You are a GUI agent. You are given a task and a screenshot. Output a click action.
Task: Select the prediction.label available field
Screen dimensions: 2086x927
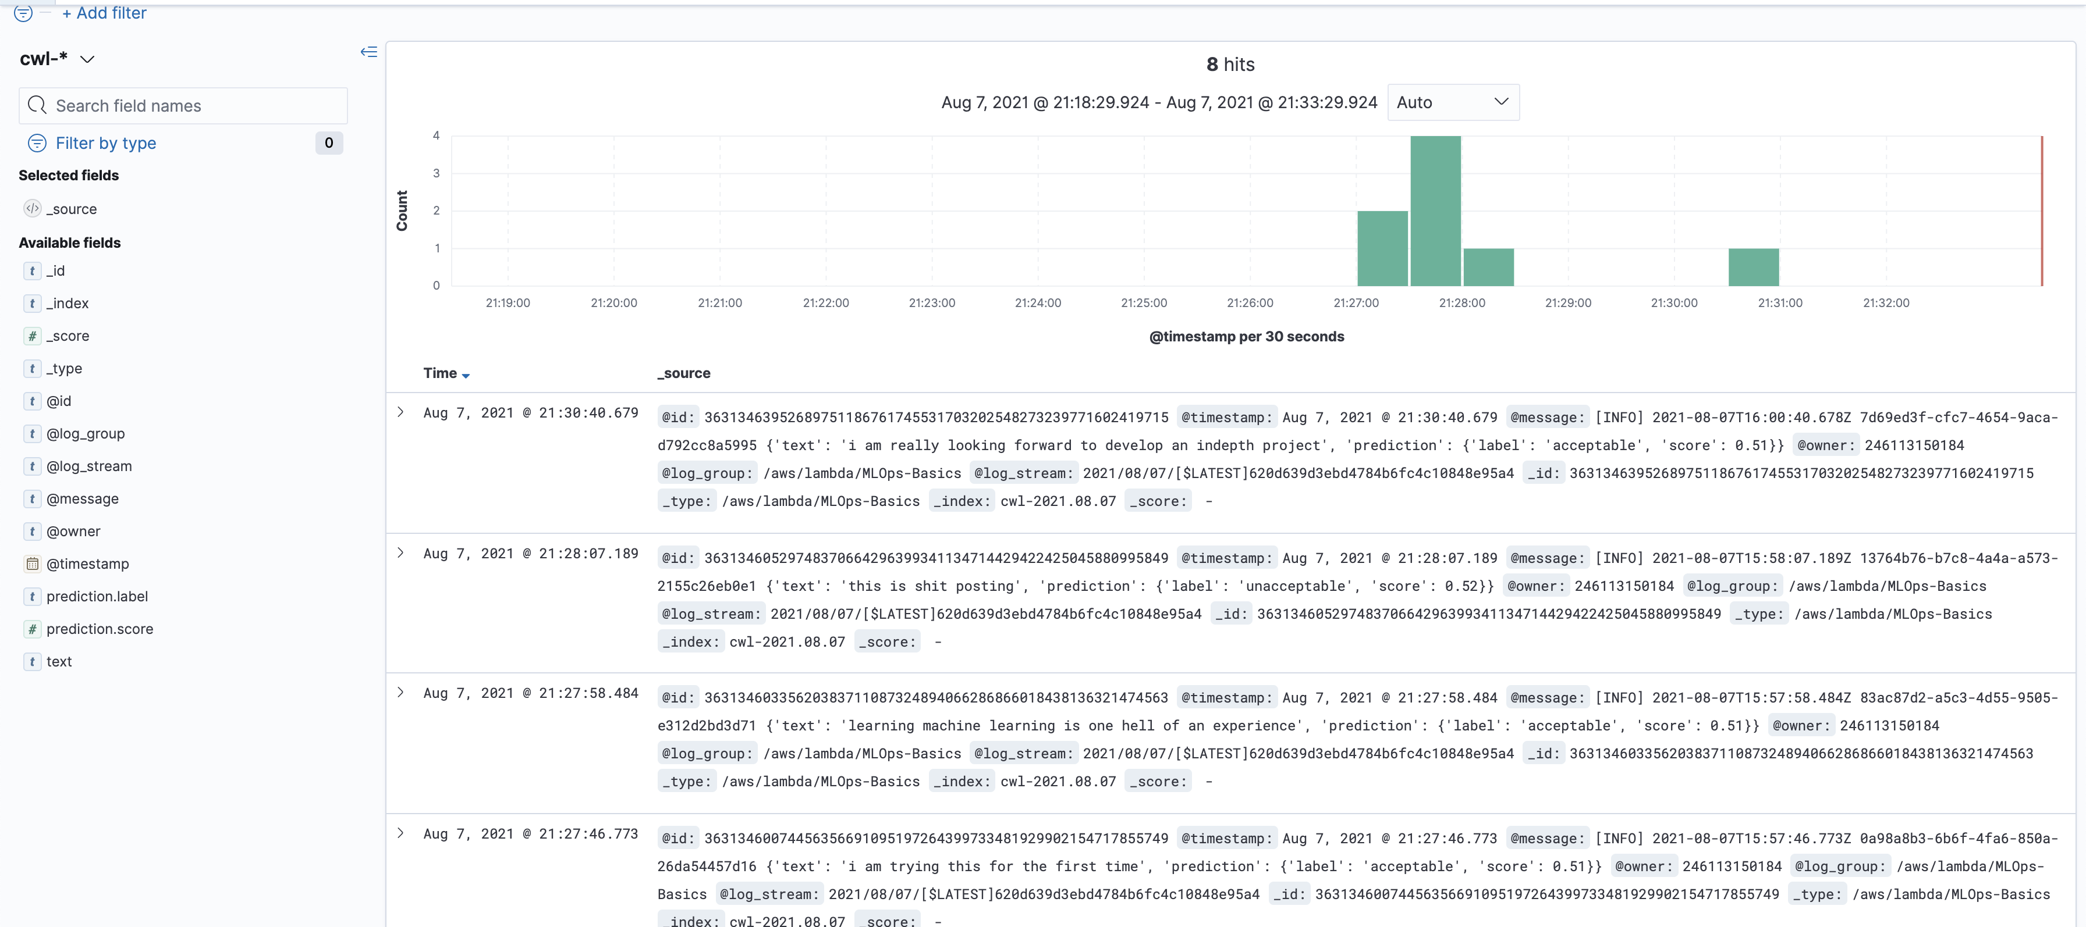pos(97,596)
